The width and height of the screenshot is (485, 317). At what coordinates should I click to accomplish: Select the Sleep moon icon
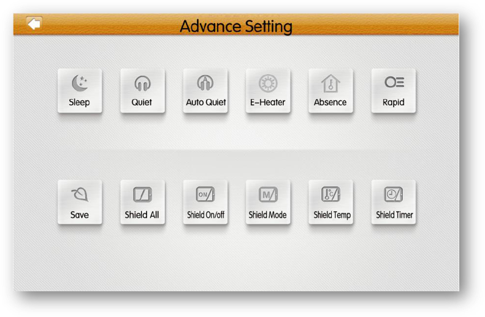[x=80, y=83]
